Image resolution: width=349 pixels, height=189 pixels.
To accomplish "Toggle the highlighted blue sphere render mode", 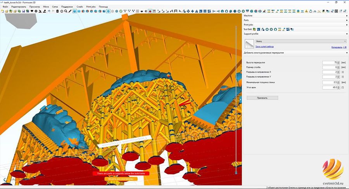I will click(109, 11).
